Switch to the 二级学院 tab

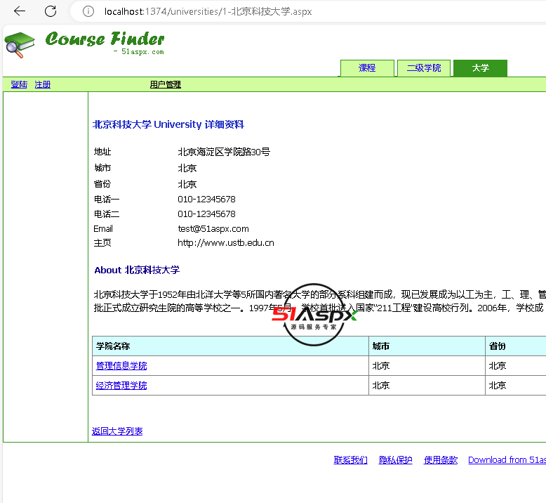click(424, 68)
